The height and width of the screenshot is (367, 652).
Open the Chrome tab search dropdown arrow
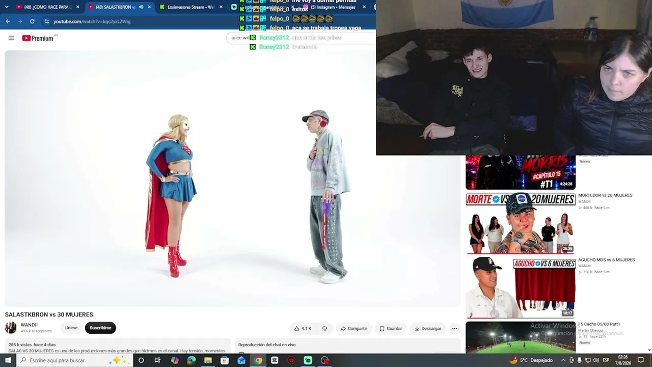click(7, 7)
